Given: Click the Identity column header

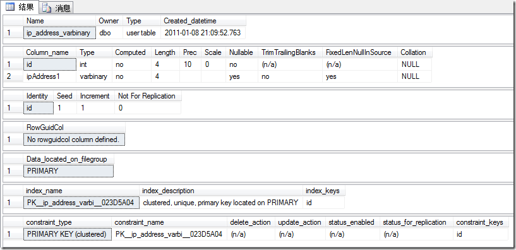Looking at the screenshot, I should [39, 96].
